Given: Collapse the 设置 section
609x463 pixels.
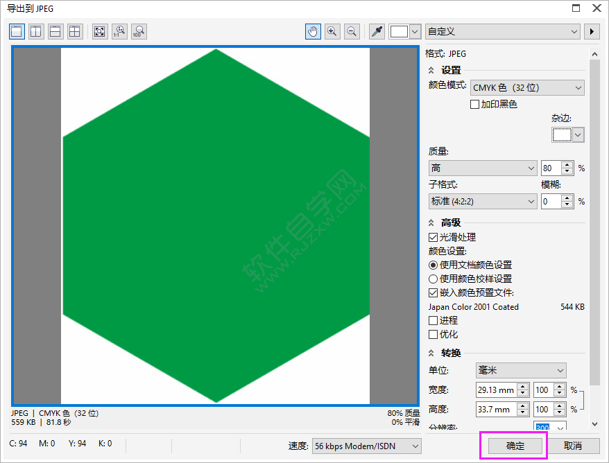Looking at the screenshot, I should coord(431,70).
